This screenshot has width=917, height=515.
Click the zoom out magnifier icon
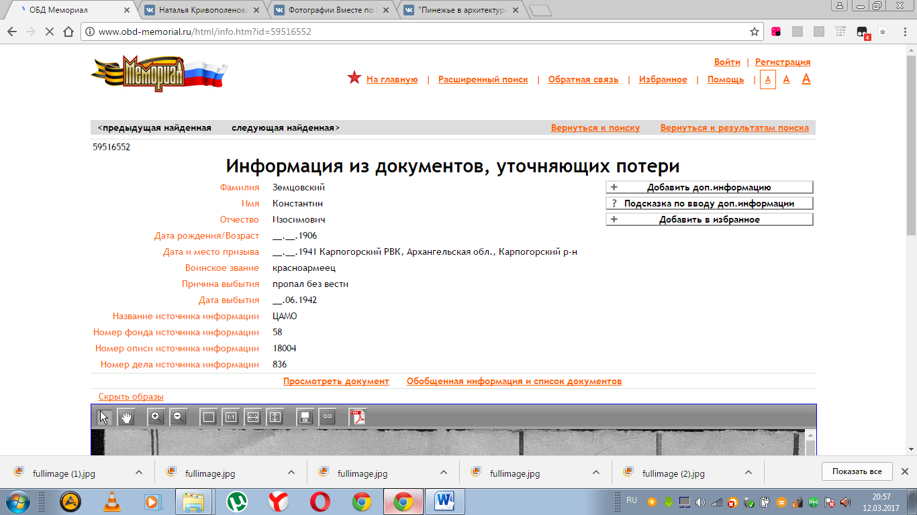point(178,416)
